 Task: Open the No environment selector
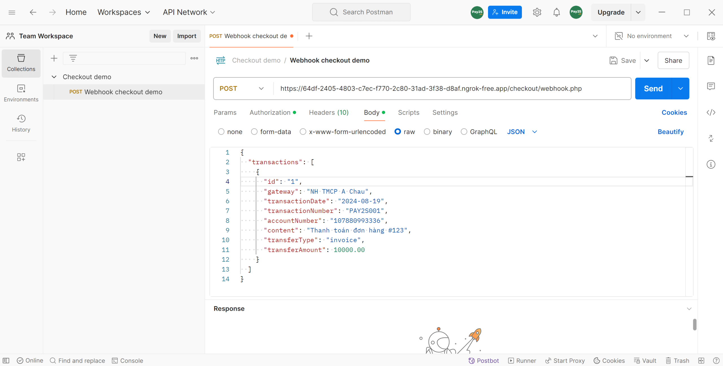pyautogui.click(x=652, y=36)
